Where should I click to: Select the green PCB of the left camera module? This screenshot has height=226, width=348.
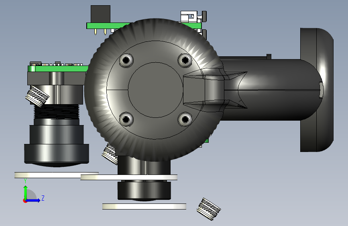(x=58, y=68)
